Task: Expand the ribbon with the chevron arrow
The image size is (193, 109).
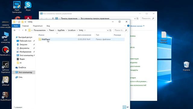Action: click(125, 26)
